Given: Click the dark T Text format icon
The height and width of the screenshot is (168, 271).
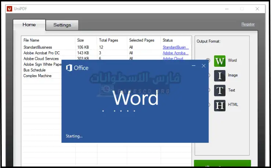Looking at the screenshot, I should click(x=220, y=90).
